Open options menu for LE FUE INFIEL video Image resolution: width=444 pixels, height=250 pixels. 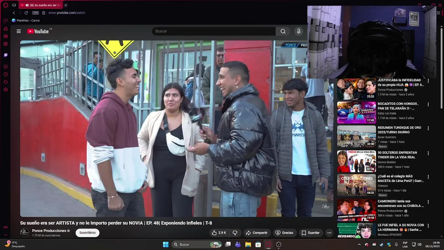(428, 226)
